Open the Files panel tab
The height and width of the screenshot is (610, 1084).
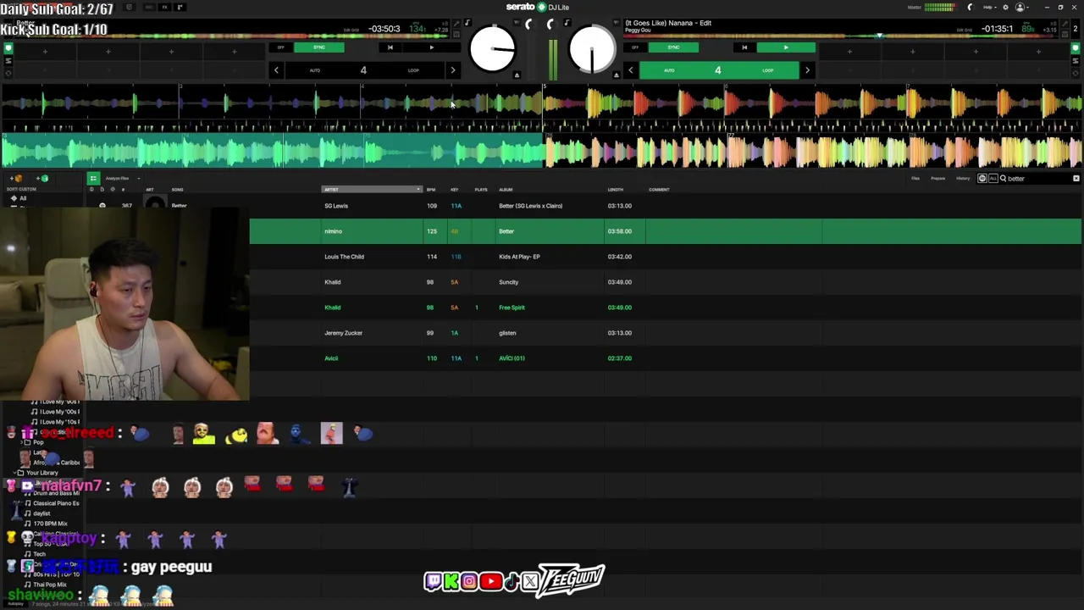915,178
